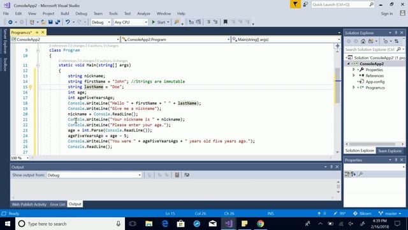Screen dimensions: 408x230
Task: Open the Debug menu
Action: (x=81, y=13)
